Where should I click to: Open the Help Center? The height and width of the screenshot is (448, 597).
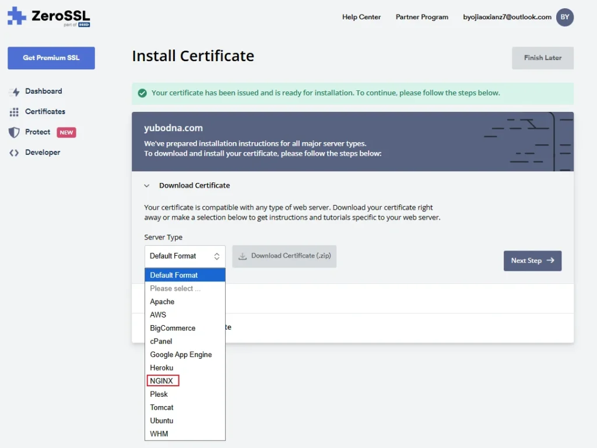361,17
